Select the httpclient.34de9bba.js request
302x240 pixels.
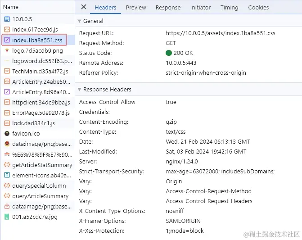[38, 102]
